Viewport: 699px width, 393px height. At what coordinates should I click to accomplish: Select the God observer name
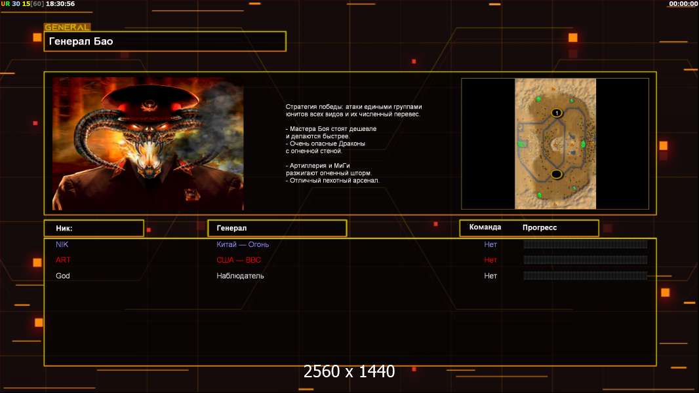pyautogui.click(x=62, y=276)
